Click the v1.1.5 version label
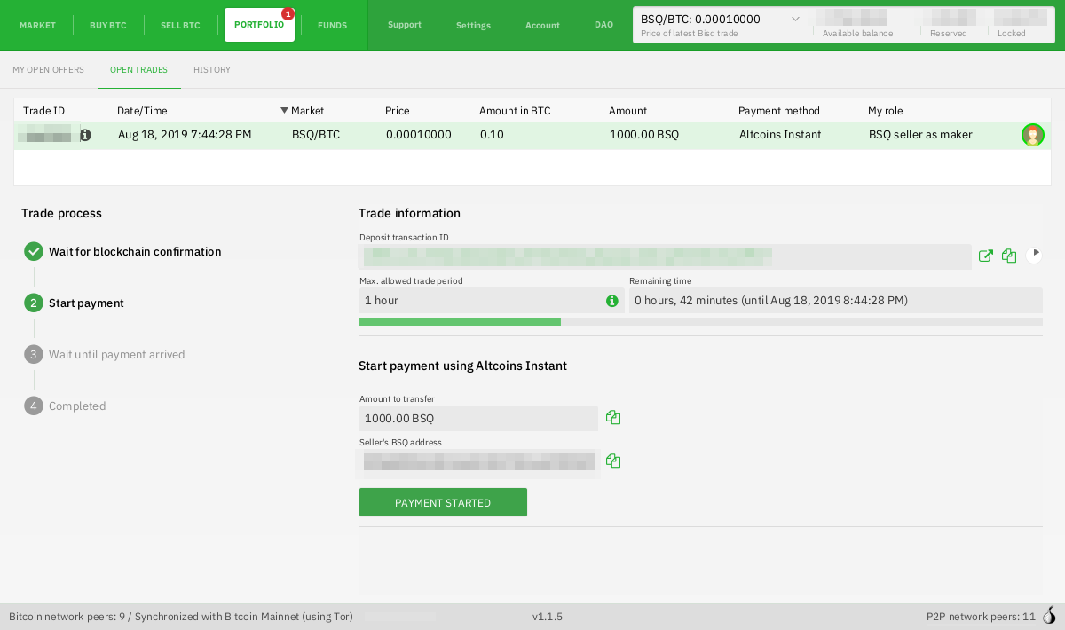Screen dimensions: 1065x630 (x=548, y=617)
